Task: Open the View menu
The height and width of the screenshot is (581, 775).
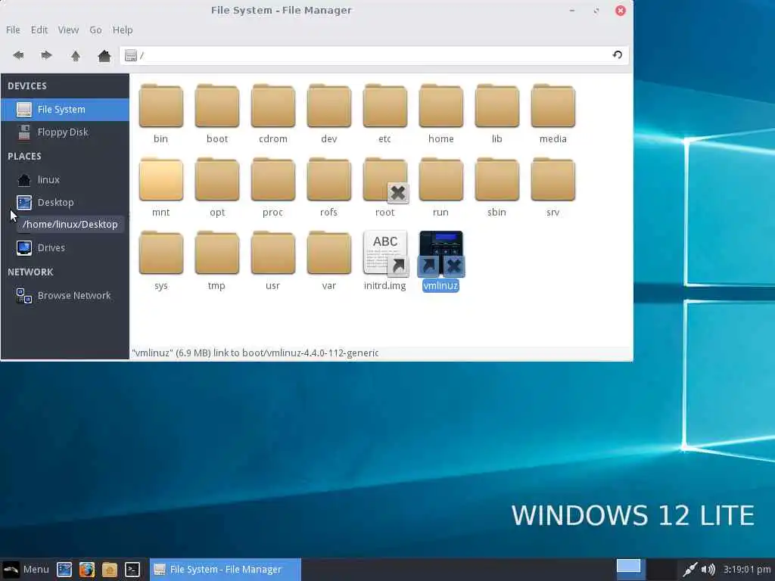Action: [68, 30]
